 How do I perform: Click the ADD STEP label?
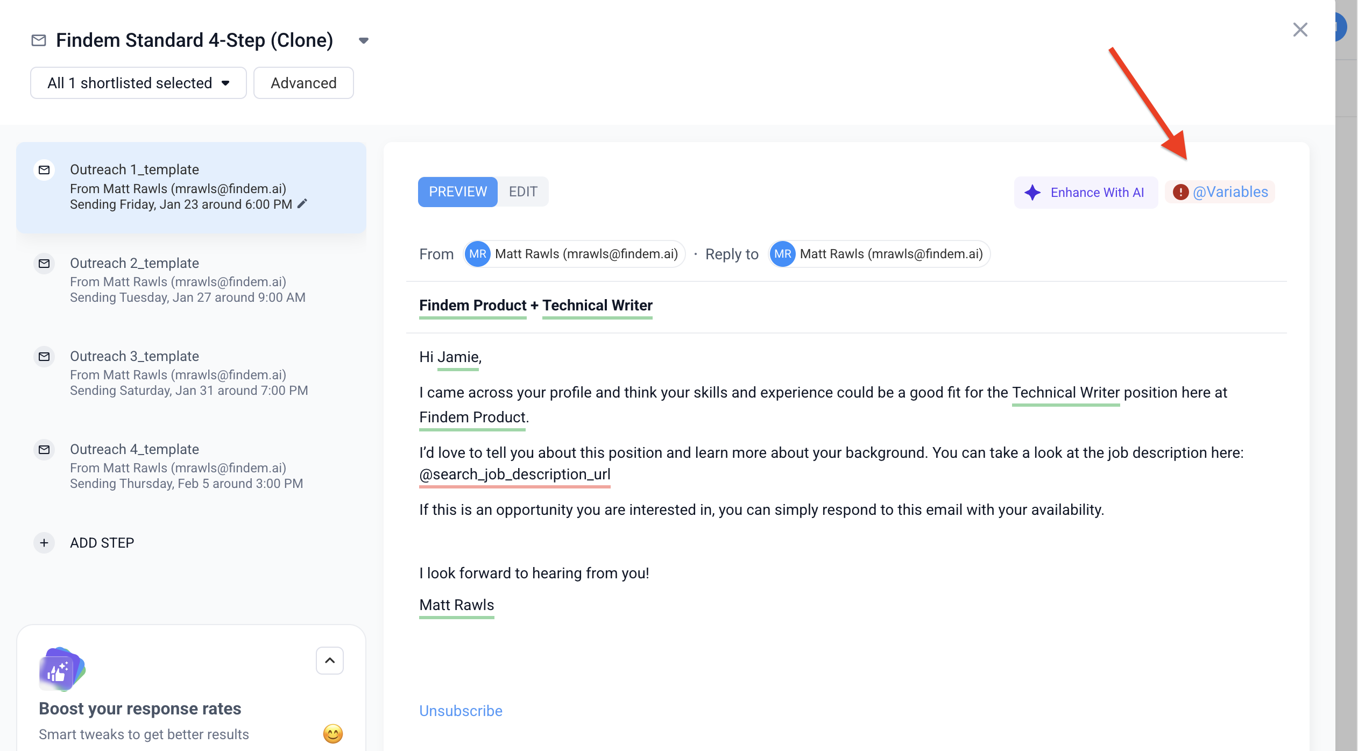(x=102, y=543)
